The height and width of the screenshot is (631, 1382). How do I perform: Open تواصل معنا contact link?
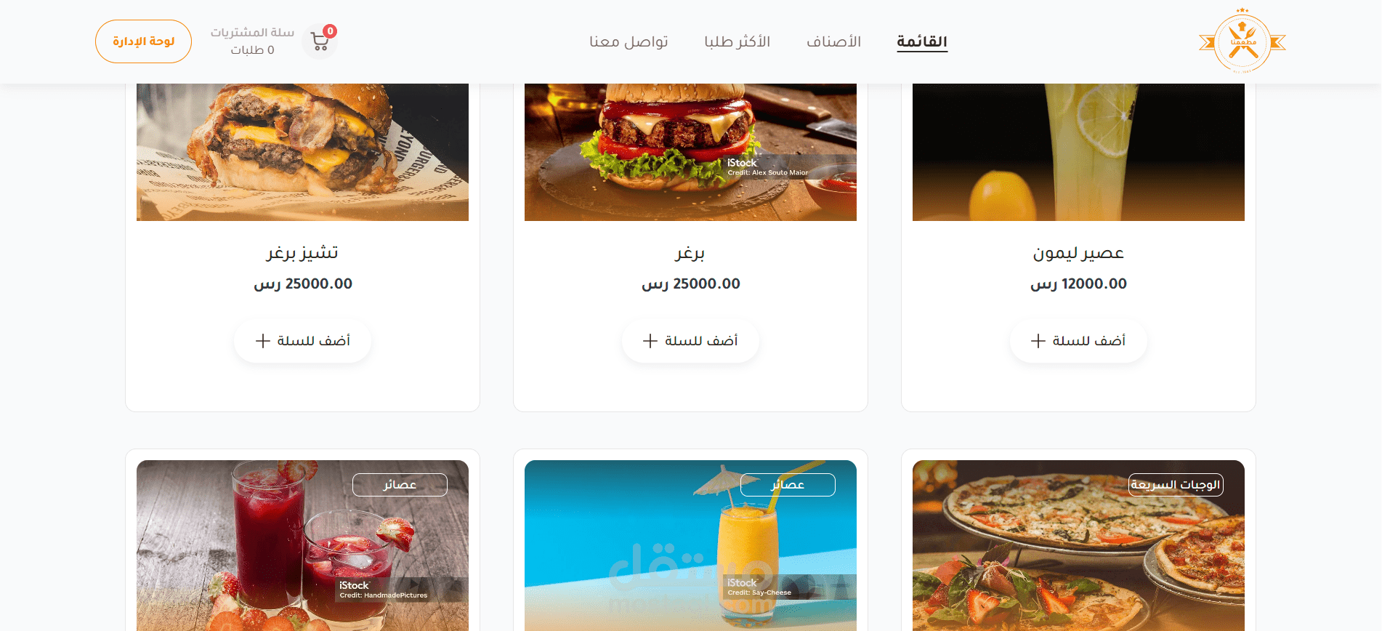pos(629,41)
